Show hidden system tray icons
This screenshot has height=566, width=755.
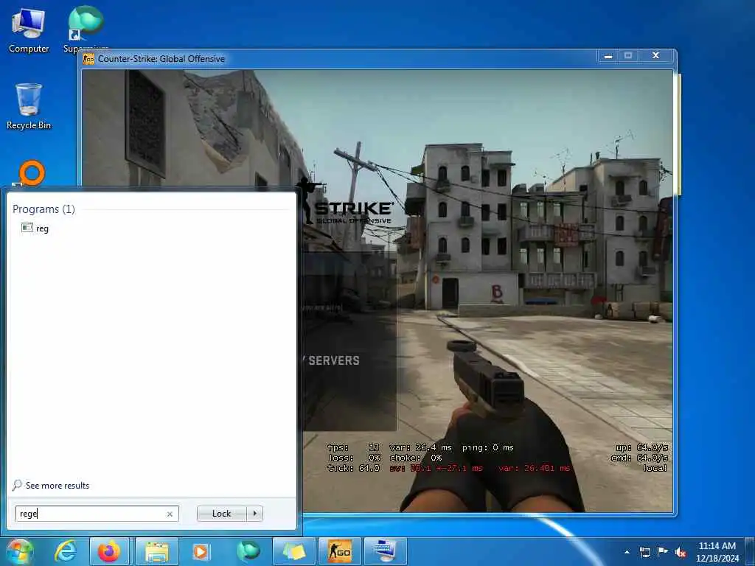click(x=627, y=552)
